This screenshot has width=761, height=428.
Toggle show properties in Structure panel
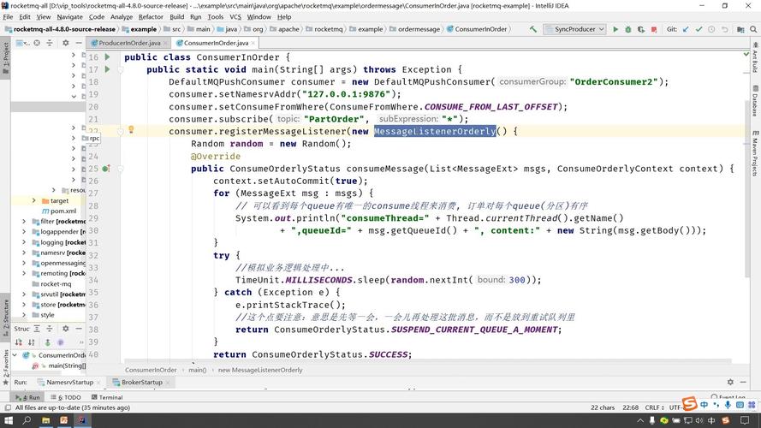[x=60, y=342]
